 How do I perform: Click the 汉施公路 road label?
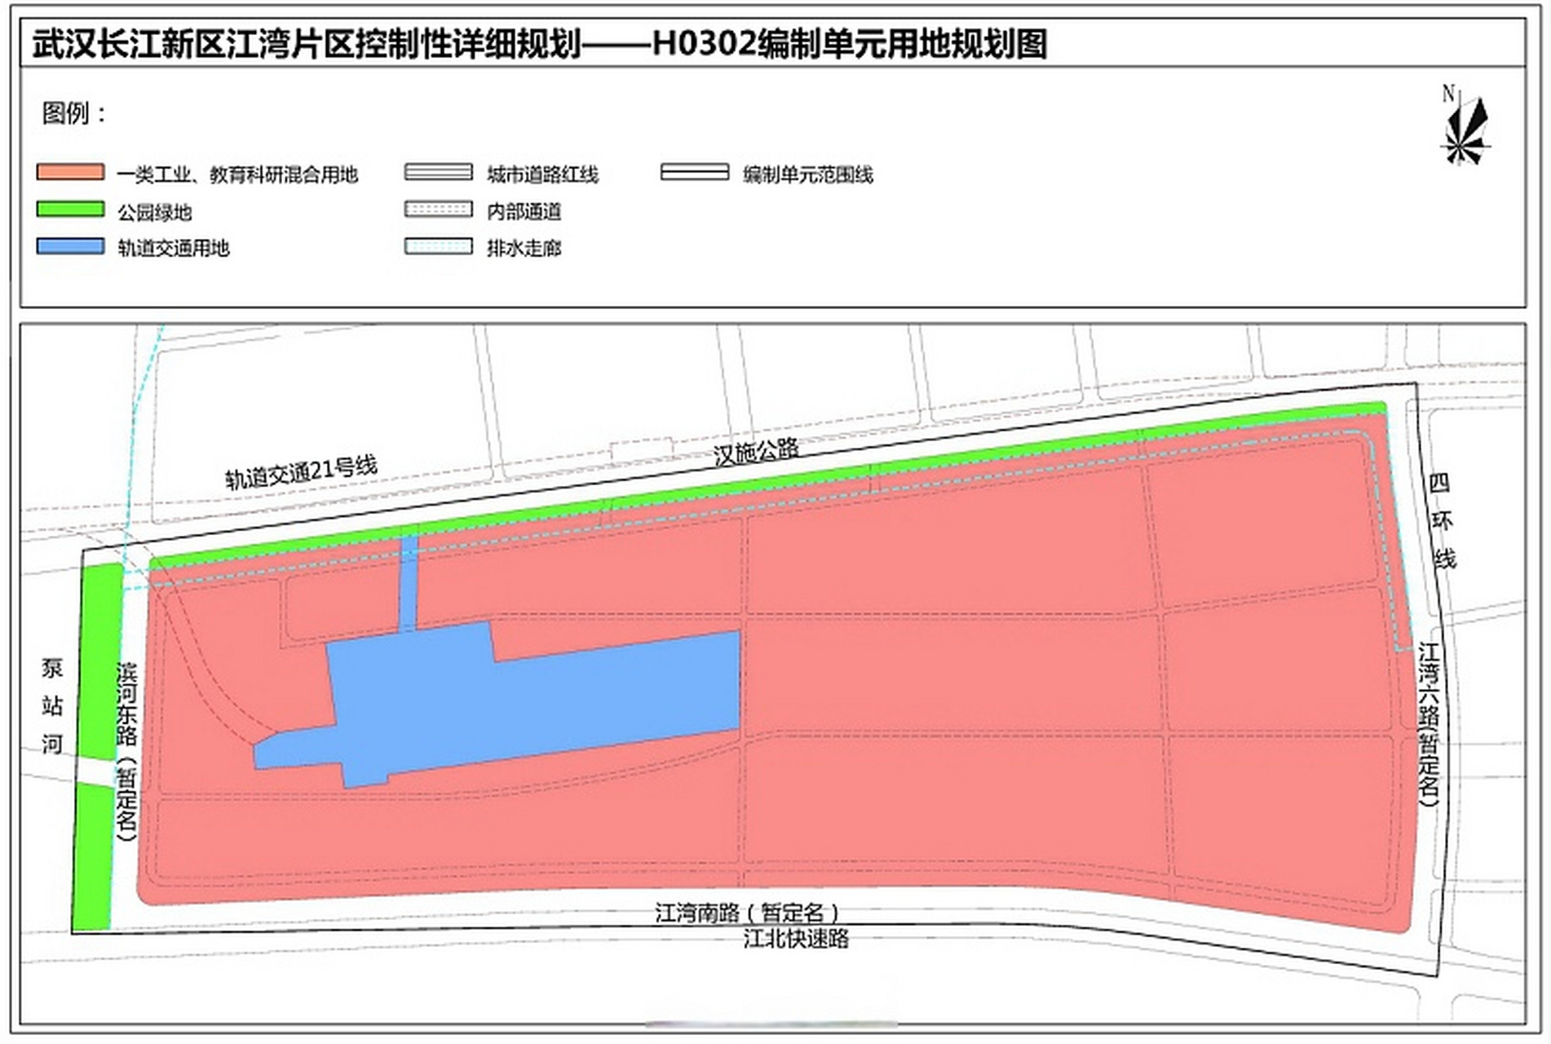click(x=756, y=451)
